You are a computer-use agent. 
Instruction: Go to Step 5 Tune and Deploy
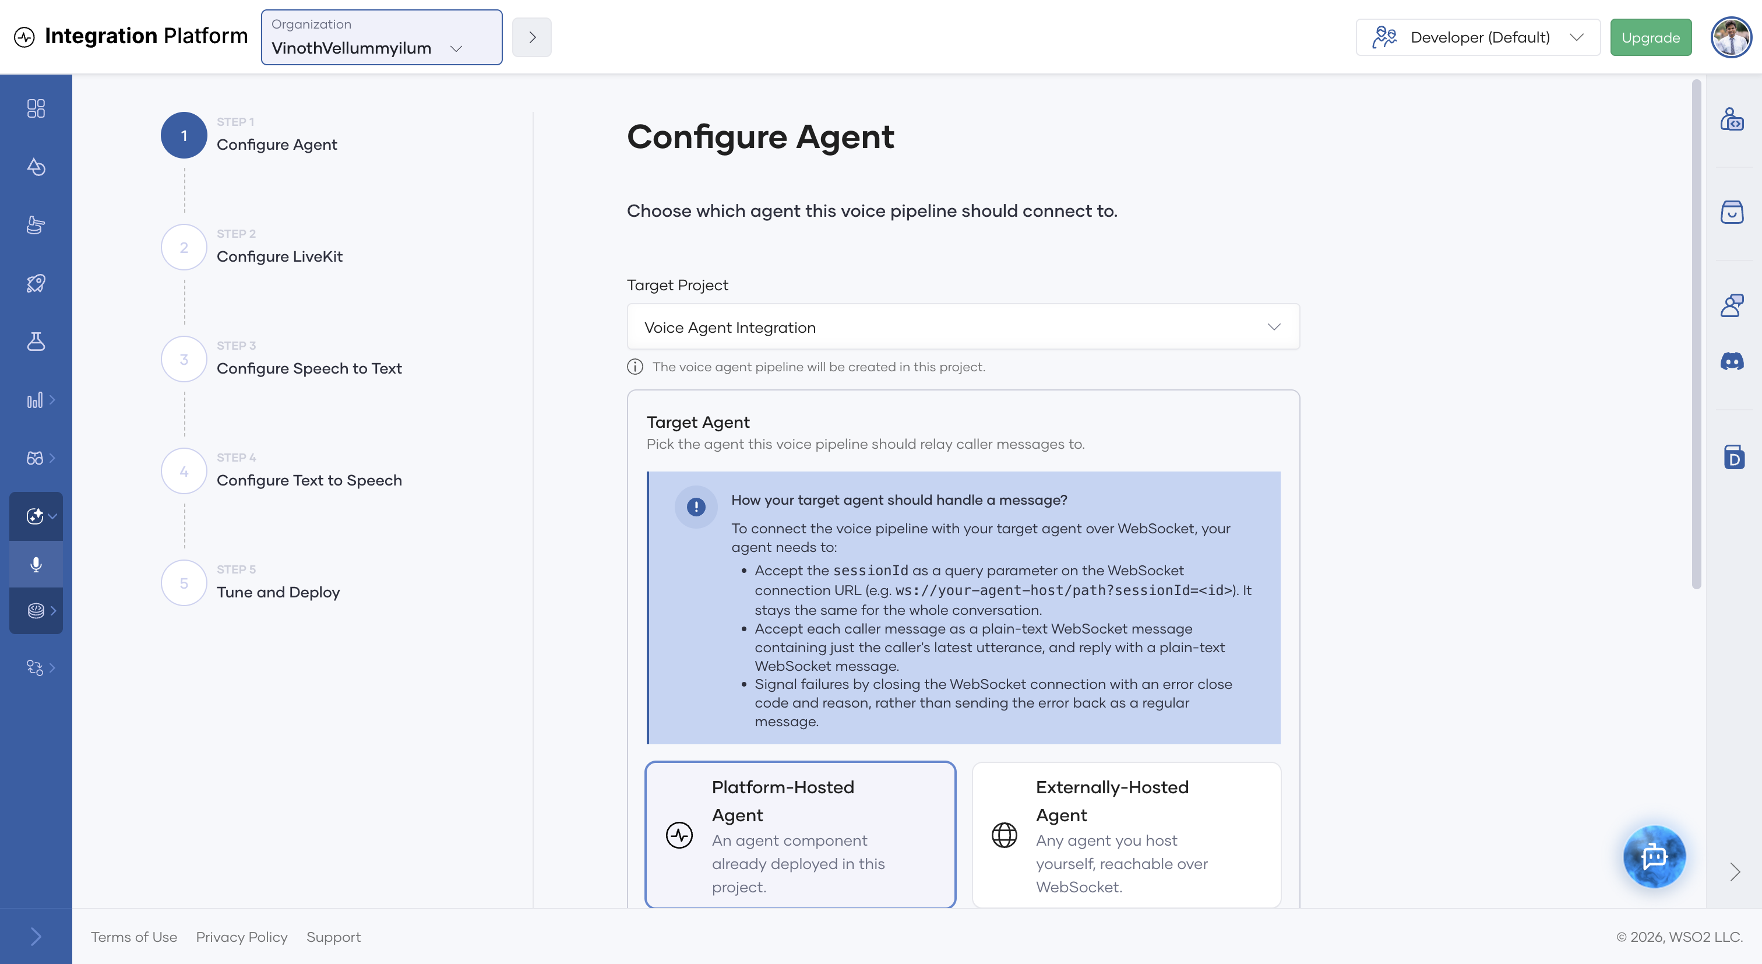pyautogui.click(x=251, y=583)
